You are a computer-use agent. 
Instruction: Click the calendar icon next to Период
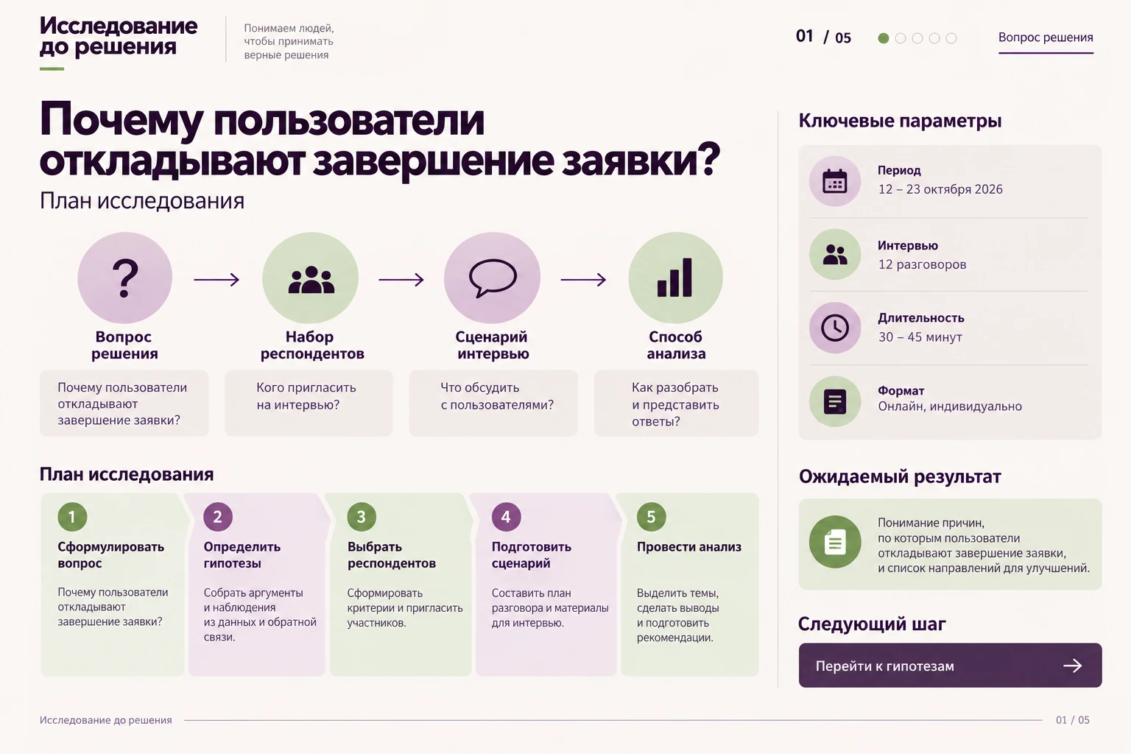(835, 181)
